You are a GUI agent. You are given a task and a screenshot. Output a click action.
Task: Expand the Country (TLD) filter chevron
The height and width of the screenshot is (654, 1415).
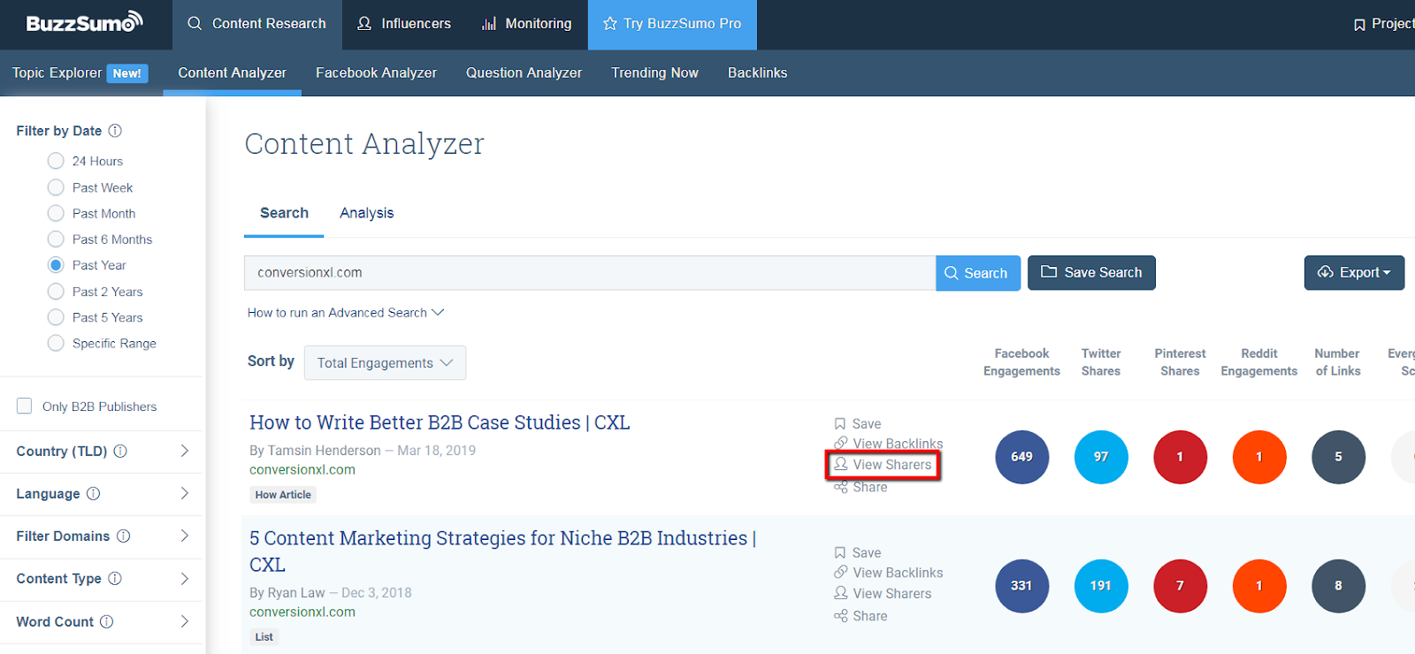click(x=185, y=451)
